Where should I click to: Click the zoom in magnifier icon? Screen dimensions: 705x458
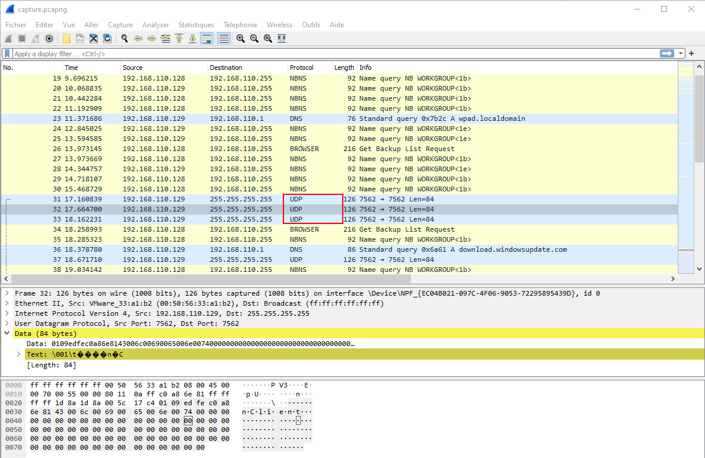click(x=241, y=39)
